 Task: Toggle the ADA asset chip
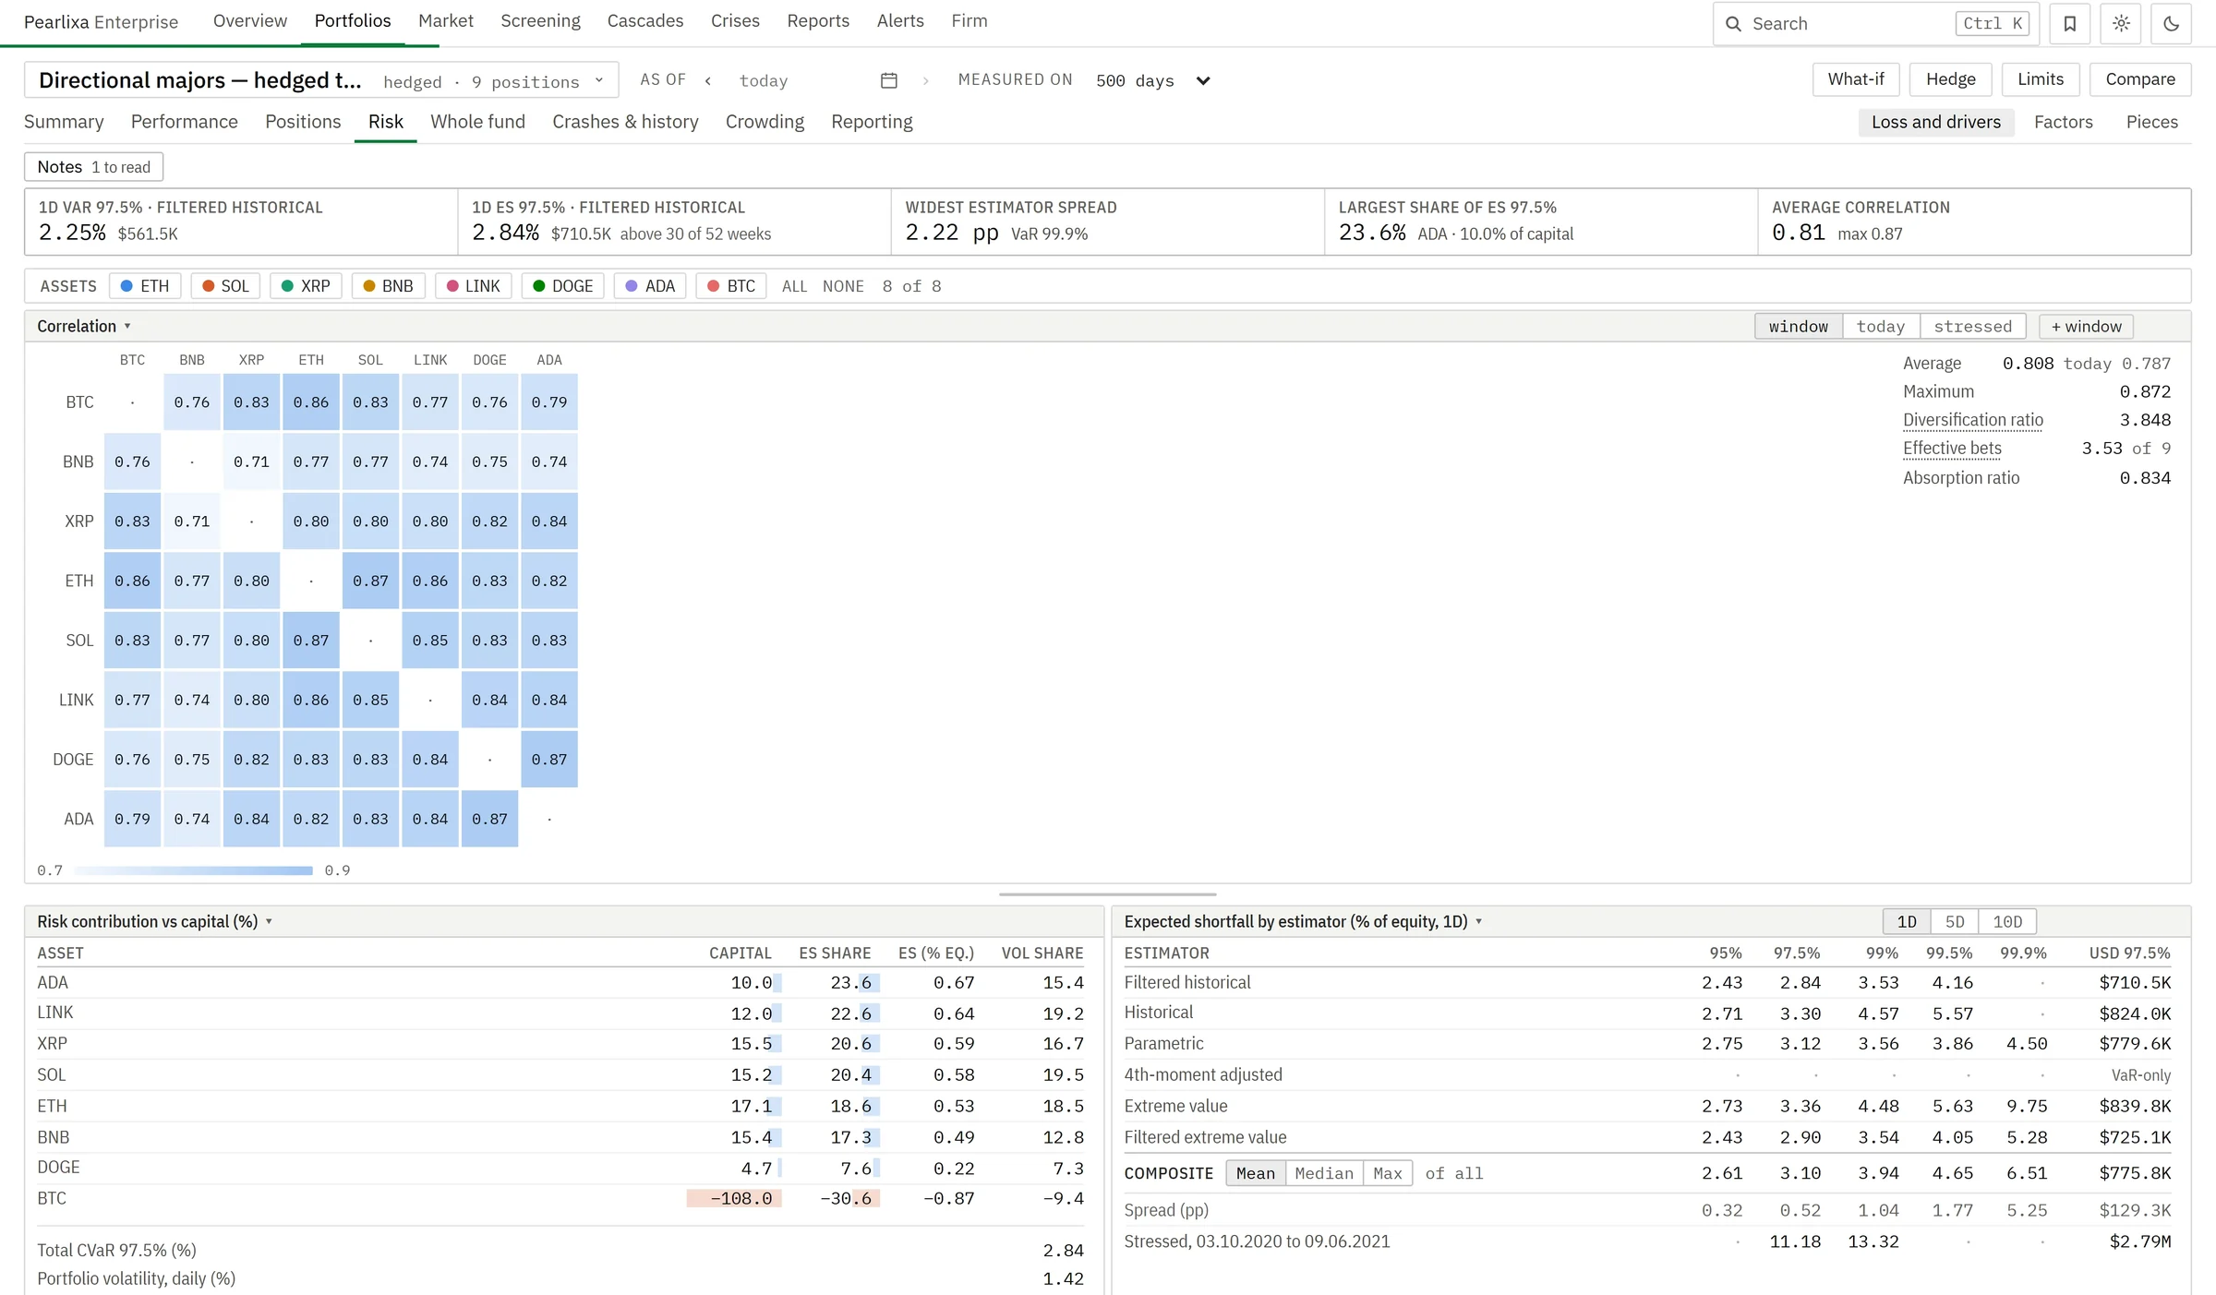coord(651,286)
